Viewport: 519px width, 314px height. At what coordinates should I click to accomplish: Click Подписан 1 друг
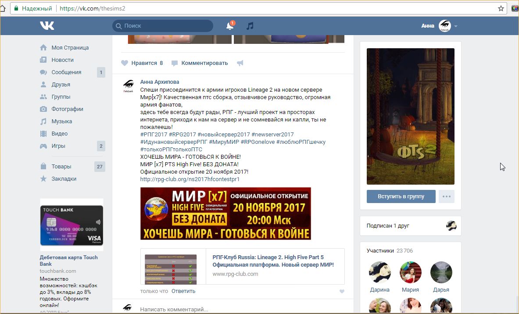tap(388, 226)
